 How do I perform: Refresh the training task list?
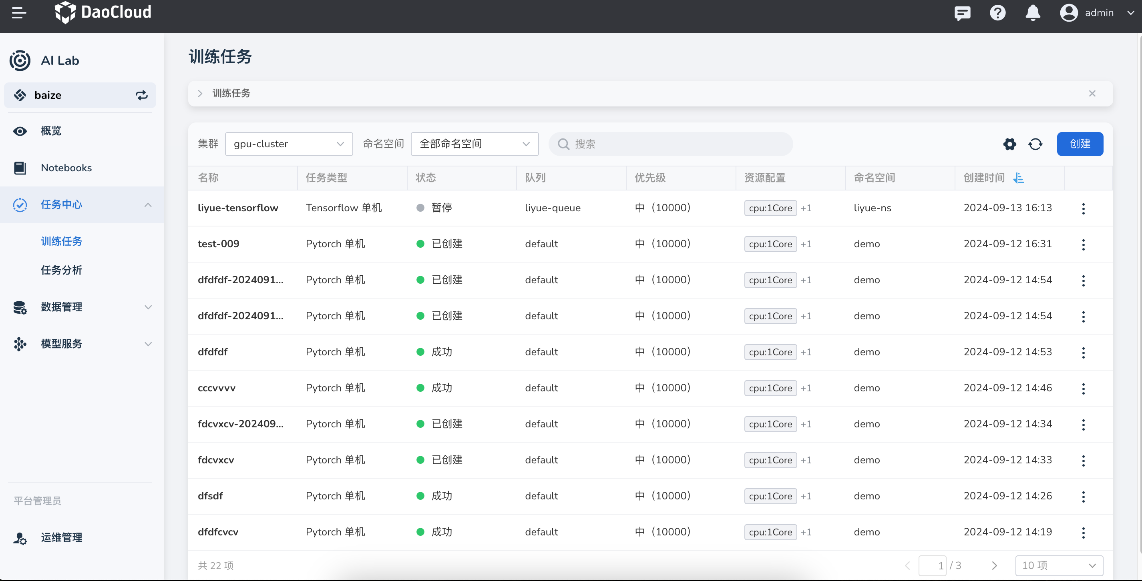click(x=1035, y=144)
